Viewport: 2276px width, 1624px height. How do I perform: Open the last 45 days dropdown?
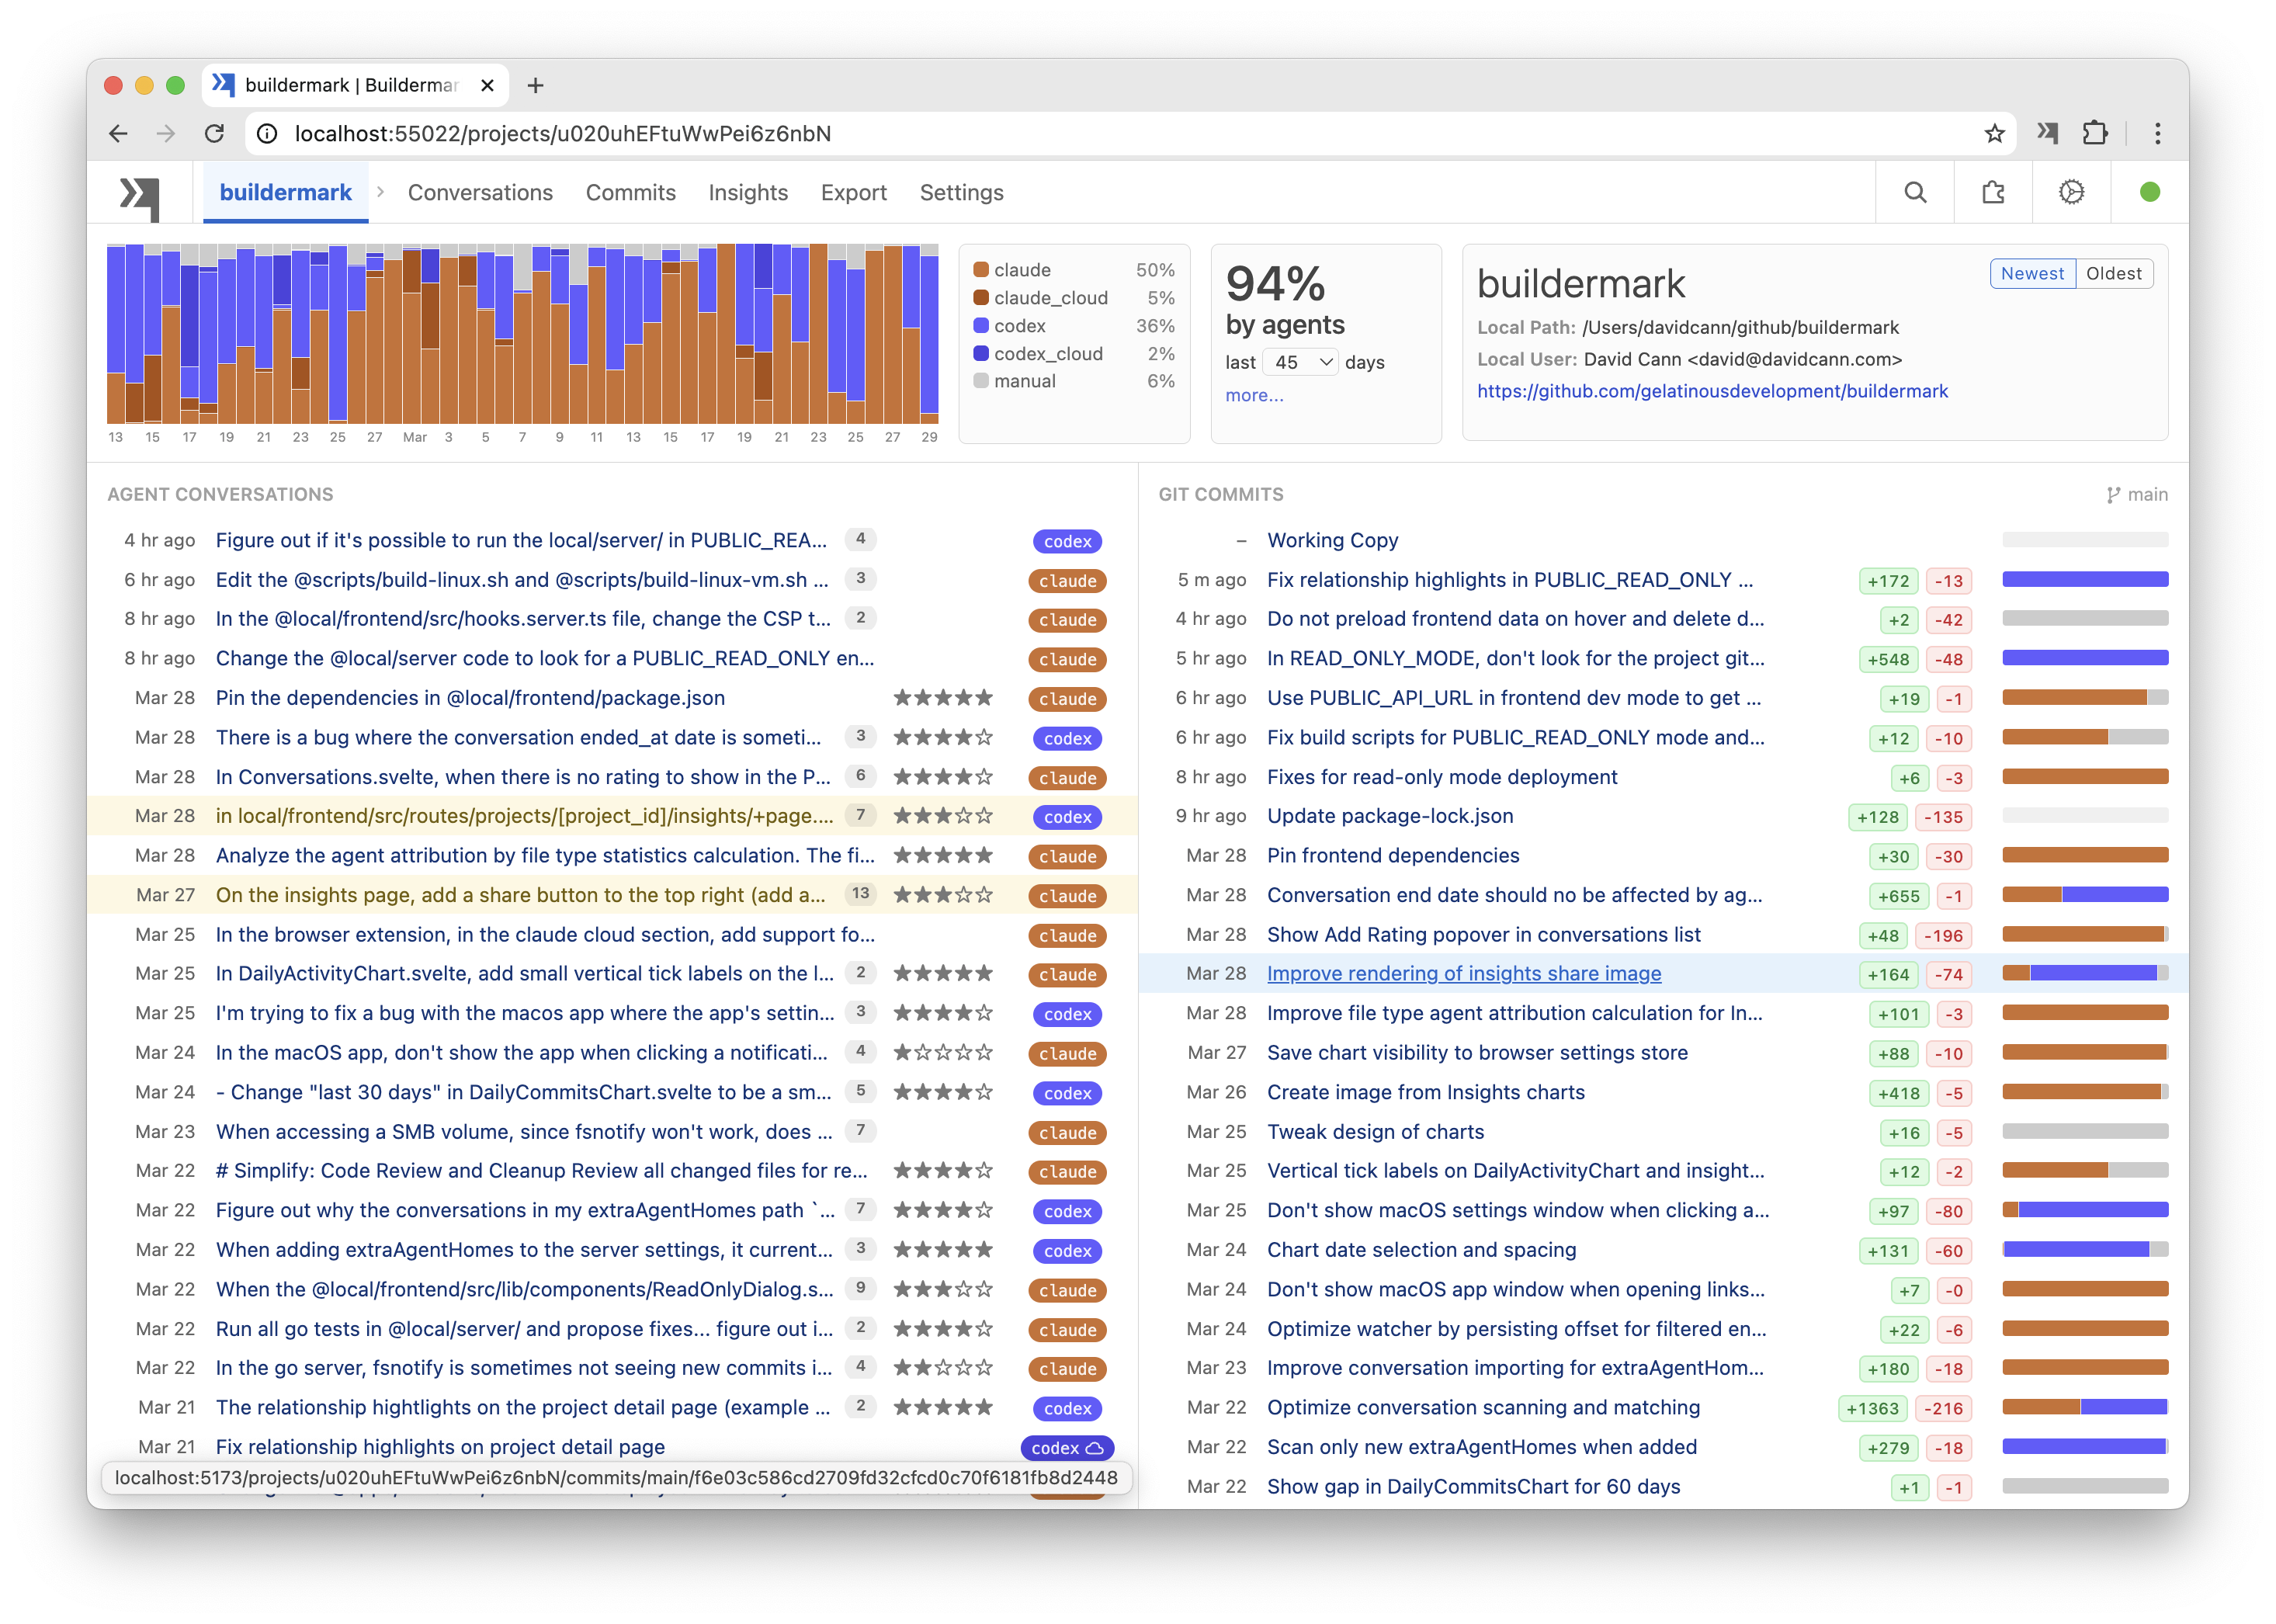coord(1300,362)
